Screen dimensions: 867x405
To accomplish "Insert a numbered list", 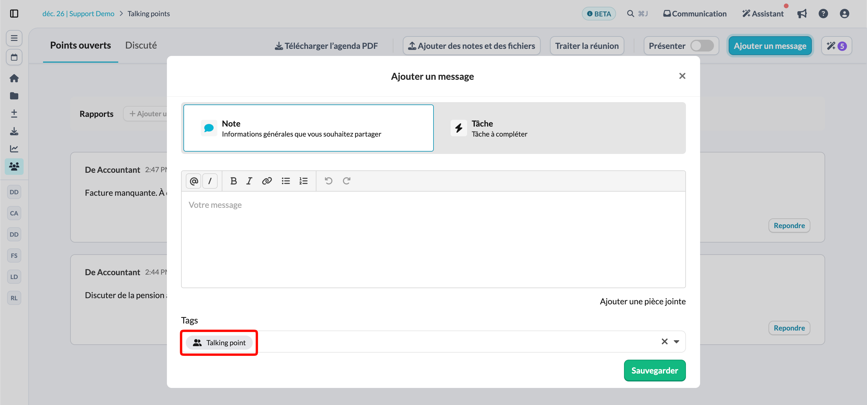I will point(303,181).
